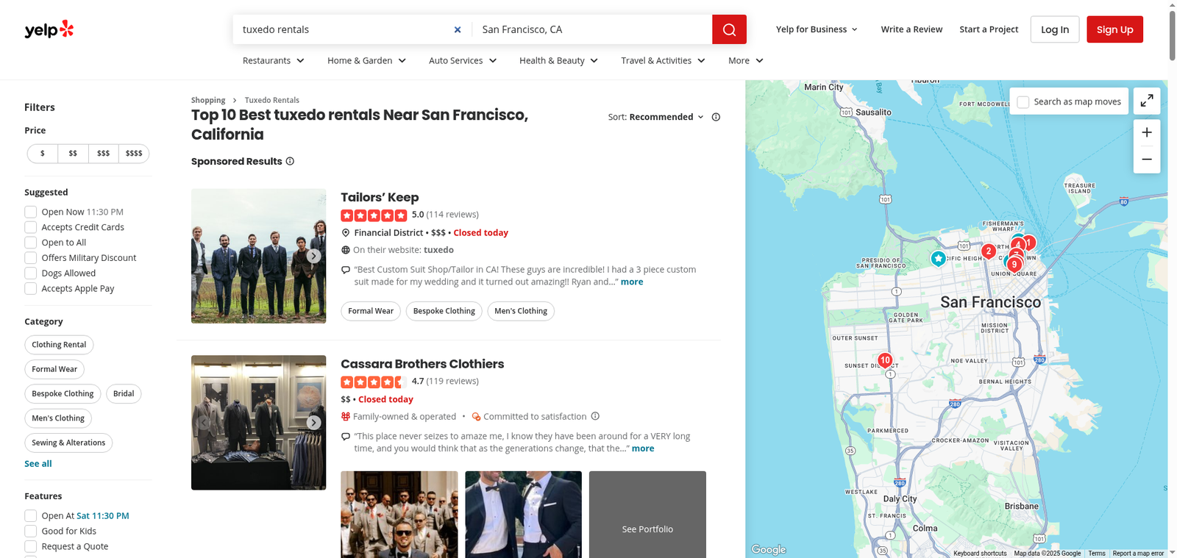1177x558 pixels.
Task: Enable Offers Military Discount filter
Action: [31, 258]
